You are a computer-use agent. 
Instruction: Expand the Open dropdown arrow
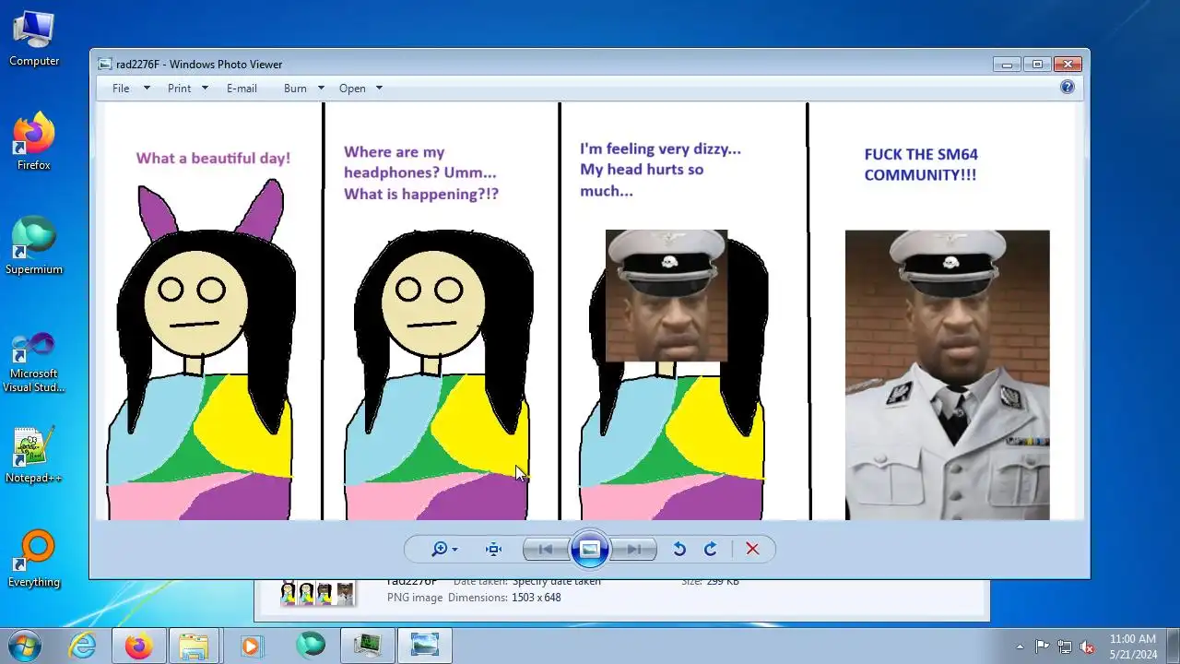[x=379, y=89]
